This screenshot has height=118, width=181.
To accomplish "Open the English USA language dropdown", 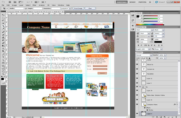I will click(149, 49).
